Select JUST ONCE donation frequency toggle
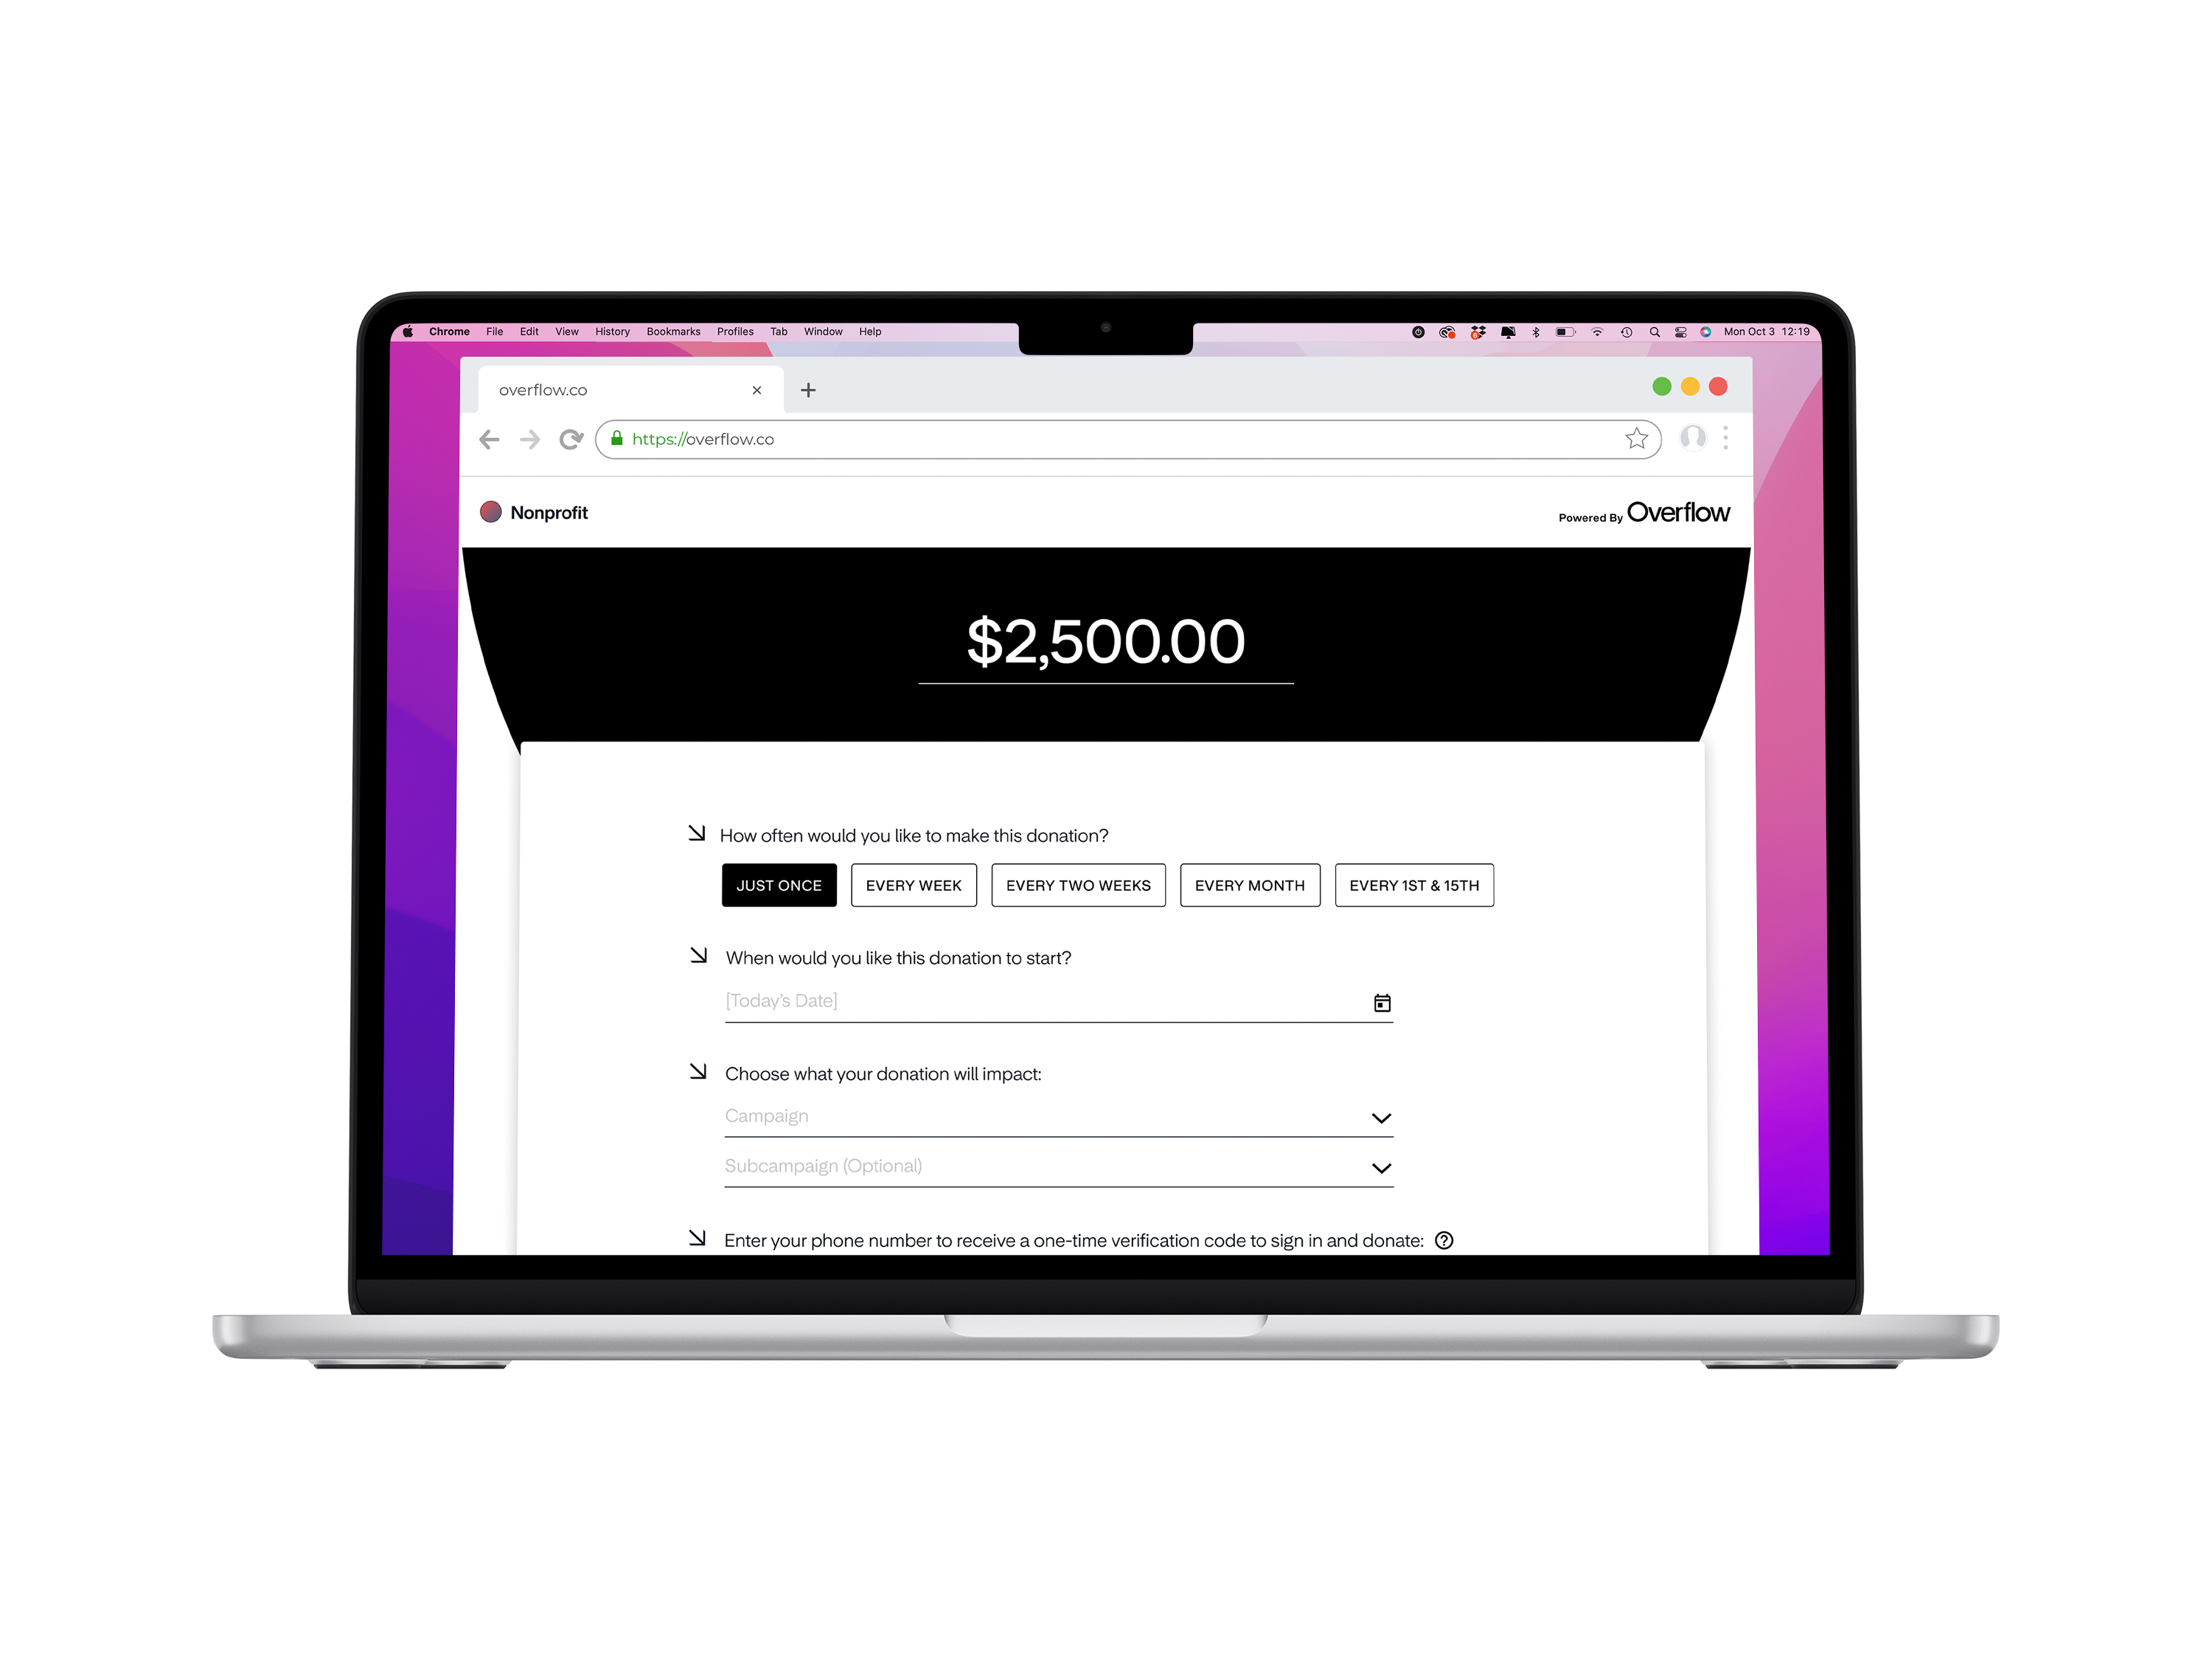 tap(779, 885)
